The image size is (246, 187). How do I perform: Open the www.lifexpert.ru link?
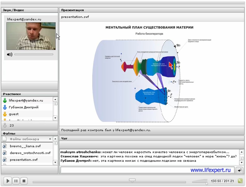[210, 170]
